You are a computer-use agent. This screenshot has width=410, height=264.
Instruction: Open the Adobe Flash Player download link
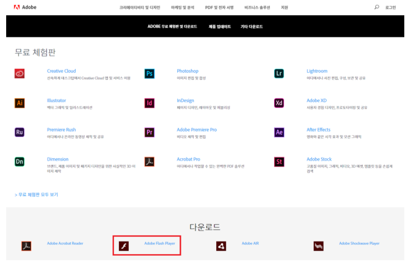(x=160, y=244)
